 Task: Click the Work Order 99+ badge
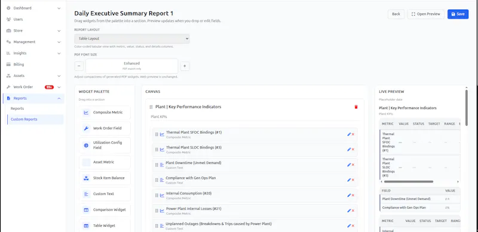(x=49, y=87)
